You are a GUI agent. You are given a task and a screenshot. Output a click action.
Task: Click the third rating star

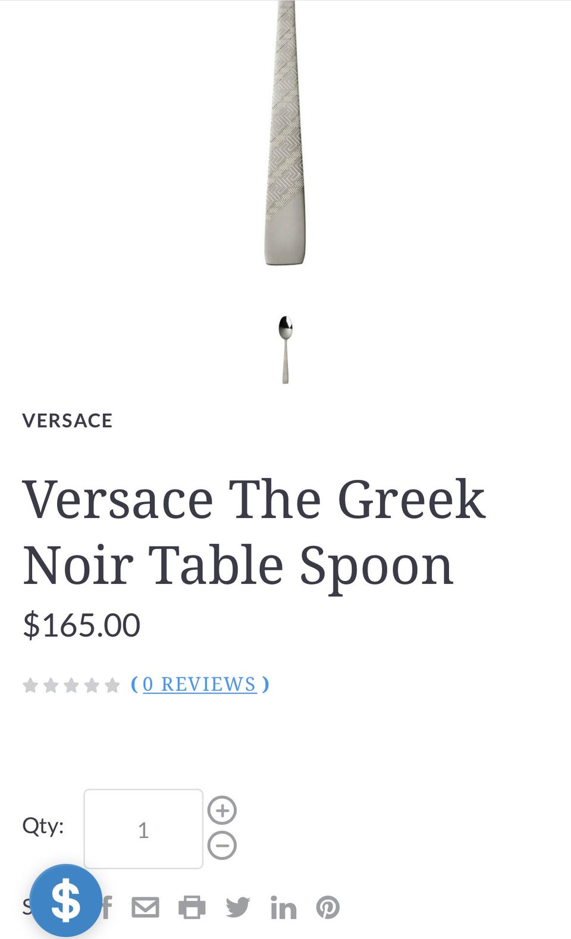click(x=71, y=686)
